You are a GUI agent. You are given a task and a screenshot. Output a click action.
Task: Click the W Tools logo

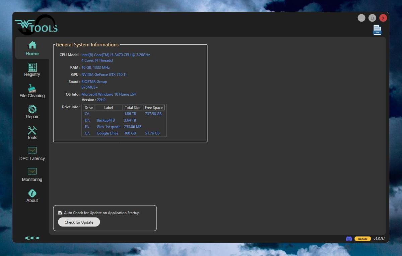click(36, 25)
